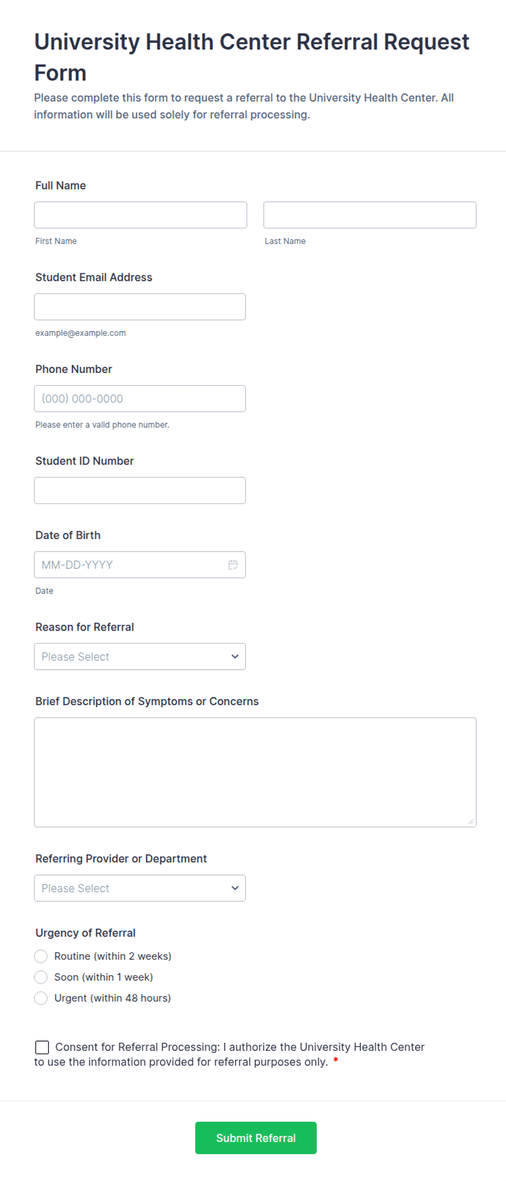Image resolution: width=506 pixels, height=1181 pixels.
Task: Click the Student Email Address field
Action: coord(140,307)
